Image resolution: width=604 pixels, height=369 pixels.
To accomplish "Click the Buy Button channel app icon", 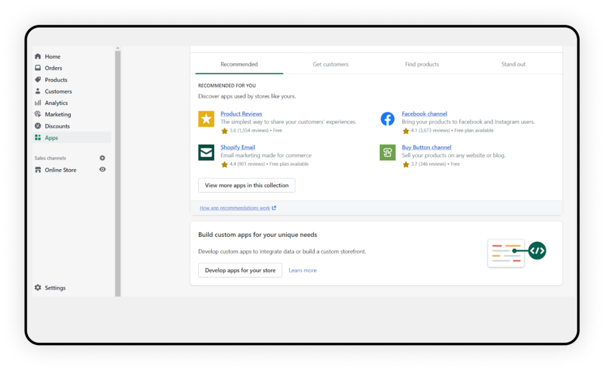I will 388,152.
